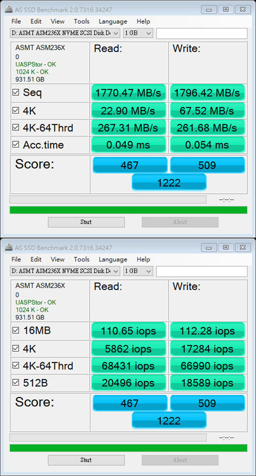Click 4K write result 17284 iops

pyautogui.click(x=207, y=349)
